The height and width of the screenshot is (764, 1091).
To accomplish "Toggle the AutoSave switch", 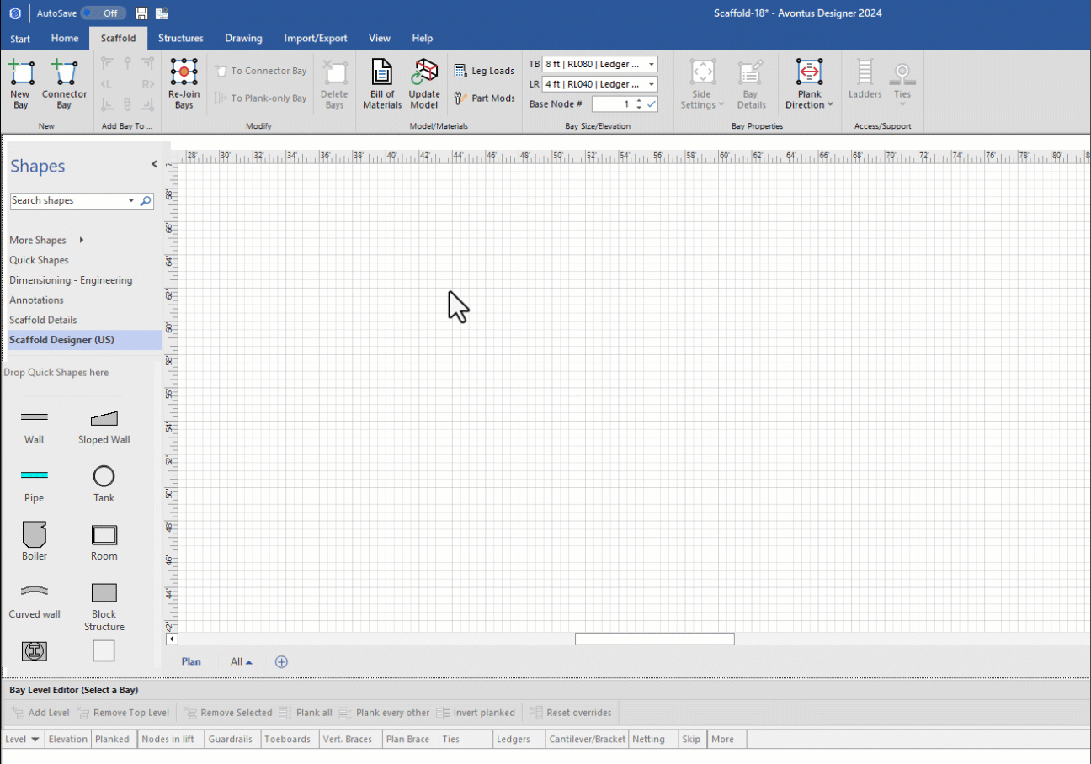I will (103, 13).
